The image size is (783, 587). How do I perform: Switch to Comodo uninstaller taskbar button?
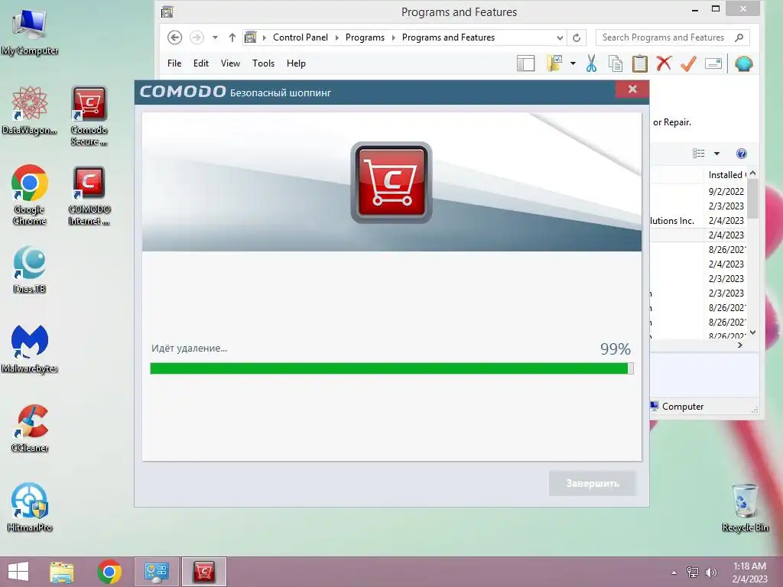(203, 572)
